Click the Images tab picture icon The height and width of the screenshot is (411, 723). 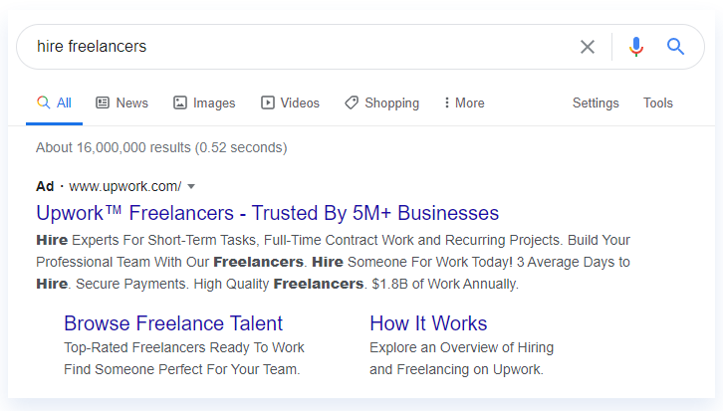point(180,103)
